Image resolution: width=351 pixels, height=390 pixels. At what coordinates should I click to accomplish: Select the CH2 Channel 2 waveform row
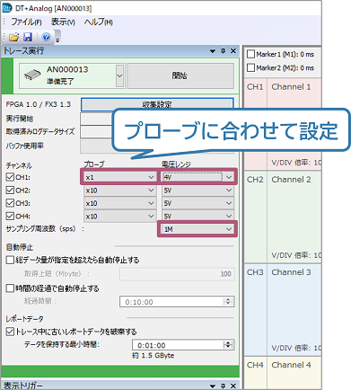pyautogui.click(x=283, y=217)
